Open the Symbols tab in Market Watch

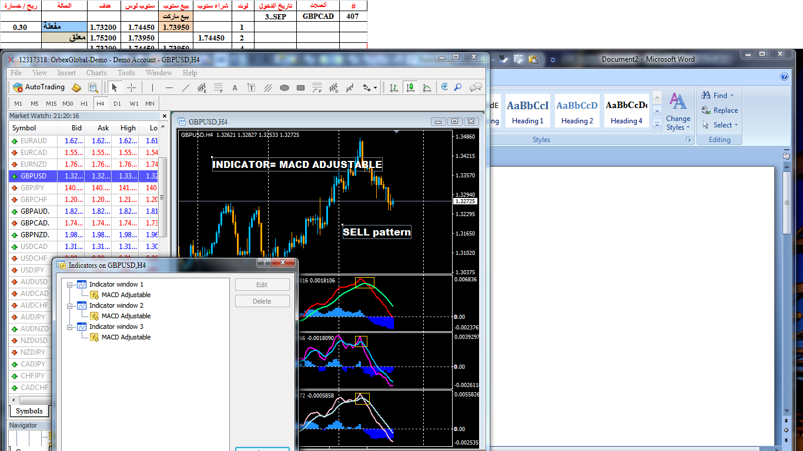coord(29,411)
